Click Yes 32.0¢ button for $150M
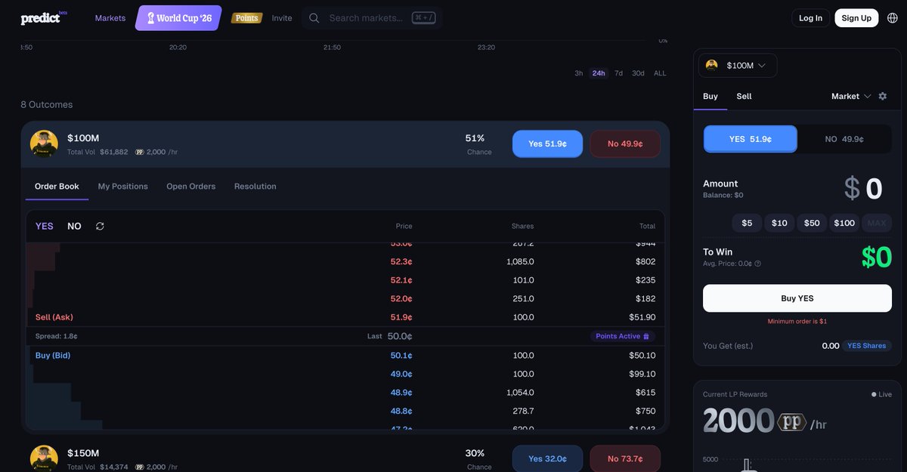This screenshot has height=472, width=907. click(548, 458)
